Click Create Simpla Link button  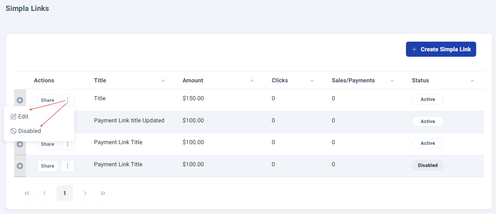coord(441,49)
